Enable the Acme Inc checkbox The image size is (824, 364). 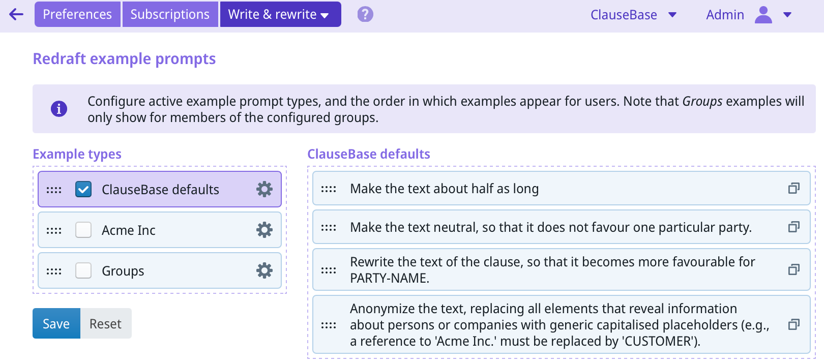pyautogui.click(x=83, y=230)
